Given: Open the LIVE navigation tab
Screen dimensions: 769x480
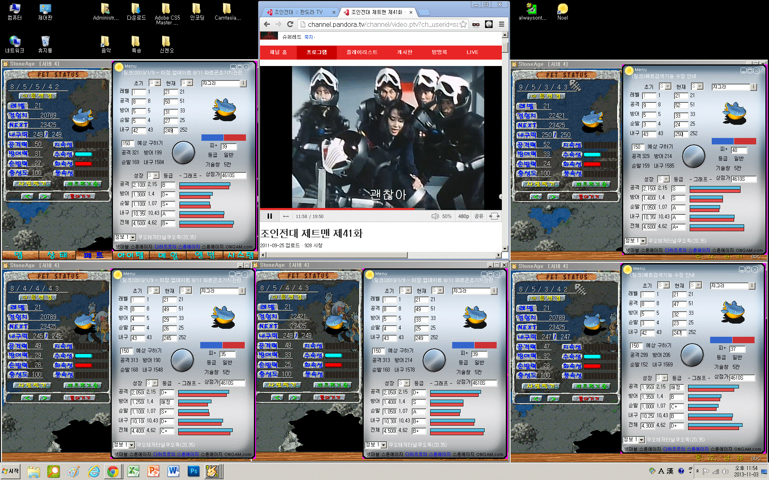Looking at the screenshot, I should coord(472,52).
